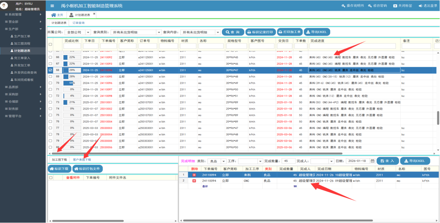Click the 标识下载 button

pos(60,169)
